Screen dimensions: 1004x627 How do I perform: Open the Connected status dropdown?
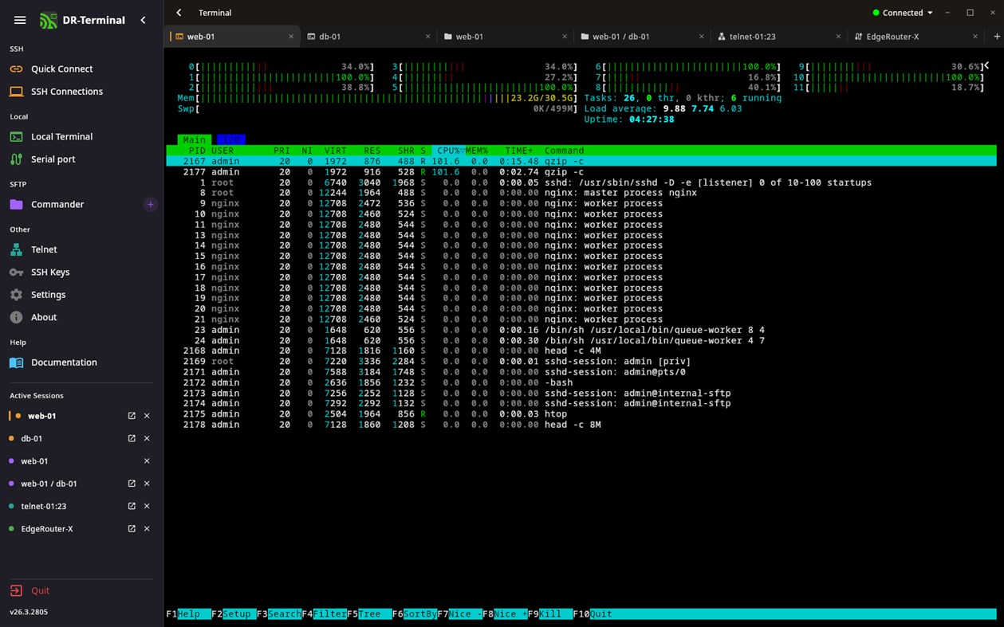(x=903, y=13)
